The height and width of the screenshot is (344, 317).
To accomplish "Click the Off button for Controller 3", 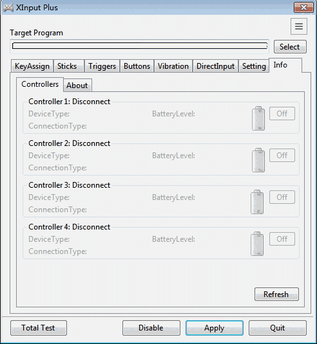I will [282, 197].
